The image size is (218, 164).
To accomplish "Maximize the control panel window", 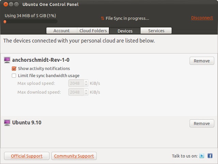I will click(16, 4).
